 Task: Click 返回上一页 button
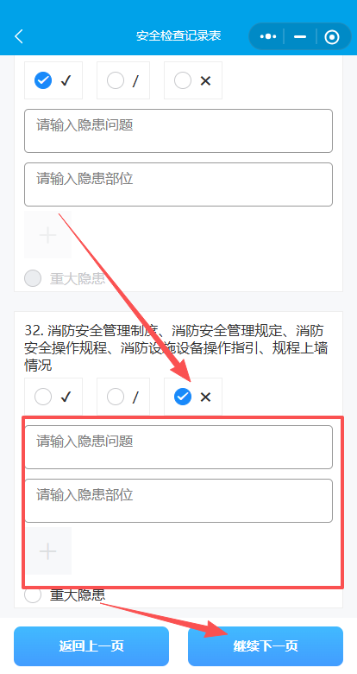click(91, 646)
